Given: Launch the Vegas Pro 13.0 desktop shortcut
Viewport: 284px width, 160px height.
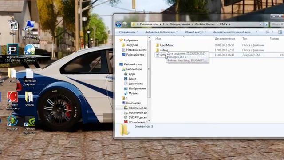Looking at the screenshot, I should tap(12, 53).
